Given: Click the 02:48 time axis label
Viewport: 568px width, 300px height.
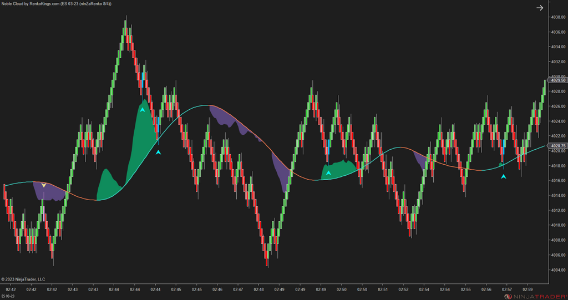Looking at the screenshot, I should 258,289.
